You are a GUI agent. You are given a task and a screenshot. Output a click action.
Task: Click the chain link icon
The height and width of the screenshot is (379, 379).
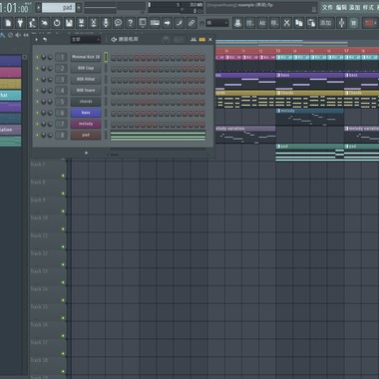[191, 23]
